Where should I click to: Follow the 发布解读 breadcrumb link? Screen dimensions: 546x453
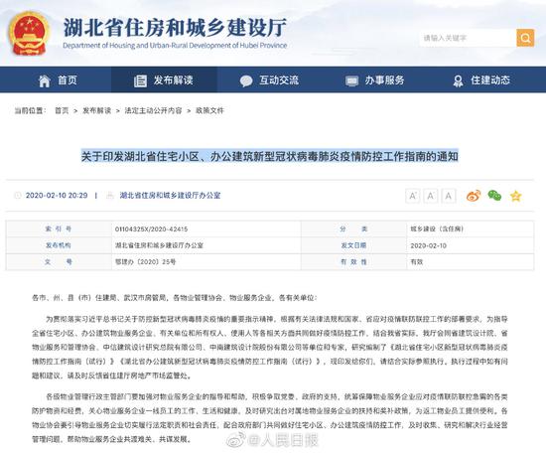(x=96, y=110)
